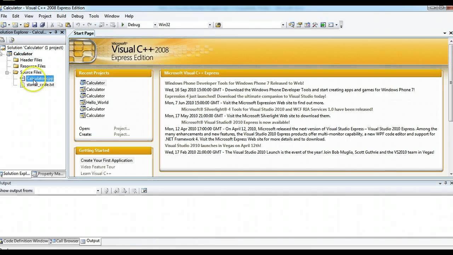Open the Object Browser toolbar icon
Image resolution: width=453 pixels, height=255 pixels.
[x=307, y=25]
